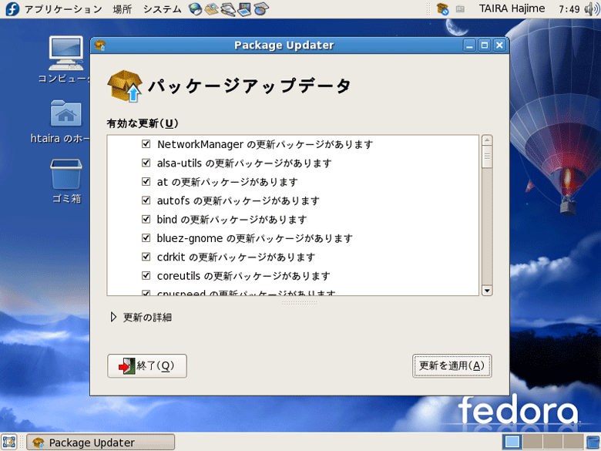601x451 pixels.
Task: Uncheck the alsa-utils update checkbox
Action: pyautogui.click(x=146, y=163)
